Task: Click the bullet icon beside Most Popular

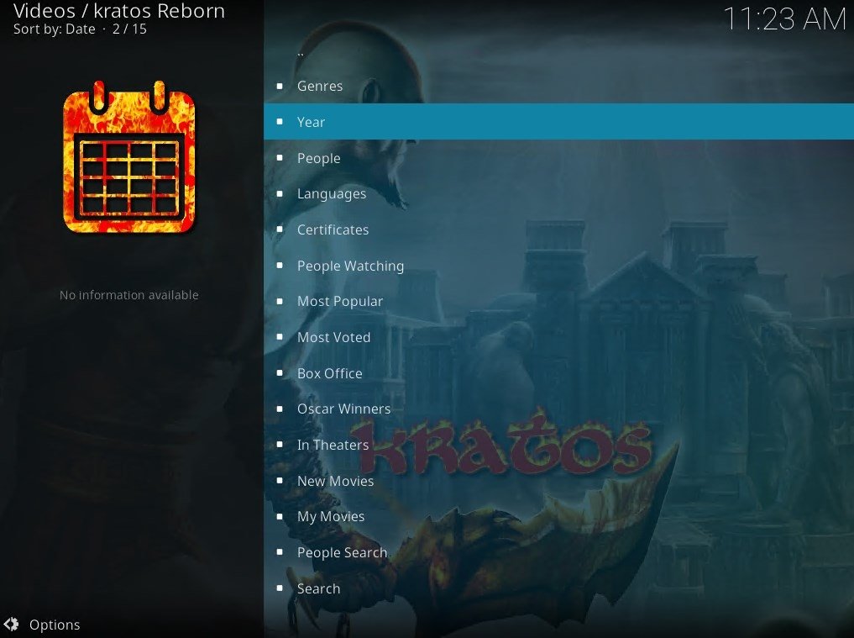Action: click(x=280, y=301)
